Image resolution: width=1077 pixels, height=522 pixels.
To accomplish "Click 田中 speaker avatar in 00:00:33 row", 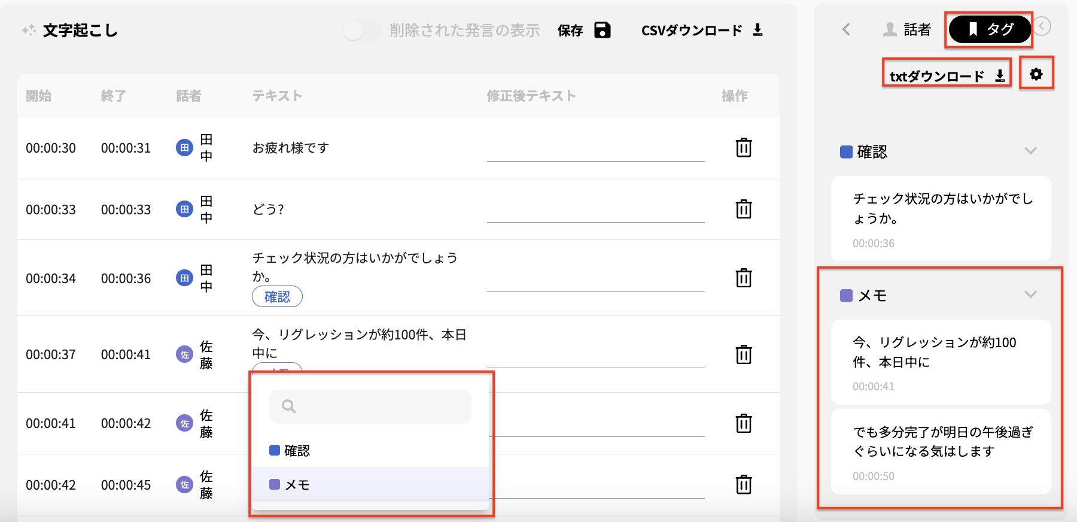I will [x=184, y=209].
